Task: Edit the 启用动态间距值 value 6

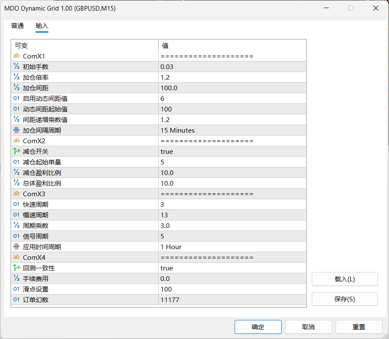Action: click(232, 98)
